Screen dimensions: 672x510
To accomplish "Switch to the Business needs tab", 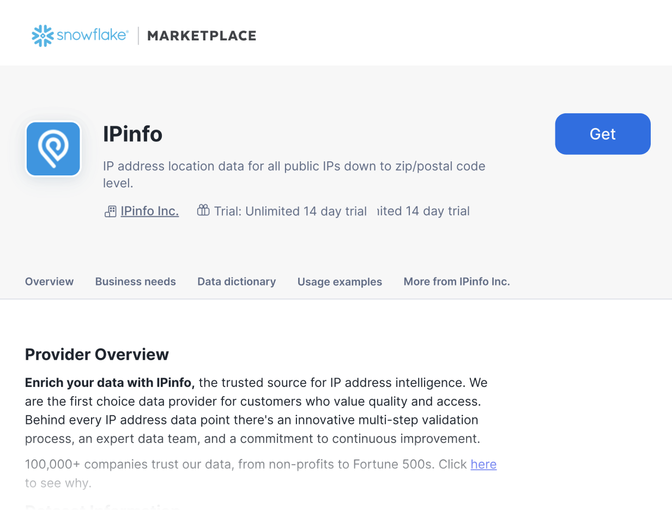I will point(135,282).
